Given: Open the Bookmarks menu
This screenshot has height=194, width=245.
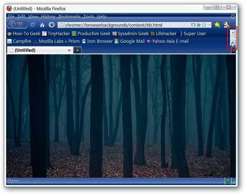Looking at the screenshot, I should [69, 17].
